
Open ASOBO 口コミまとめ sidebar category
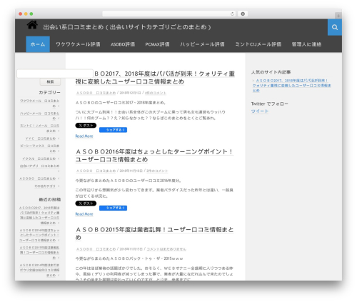[38, 178]
